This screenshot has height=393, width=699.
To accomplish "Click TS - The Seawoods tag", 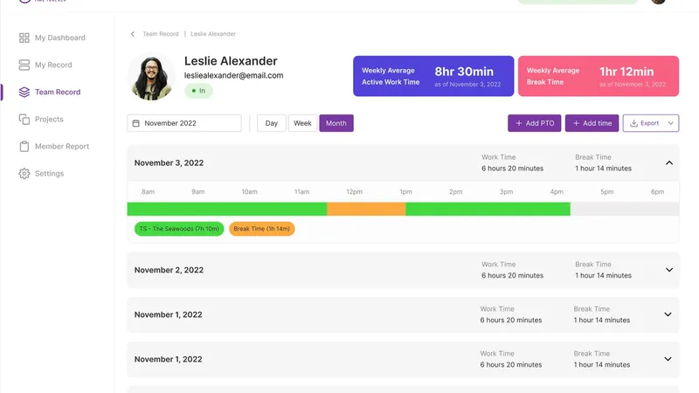I will 179,229.
